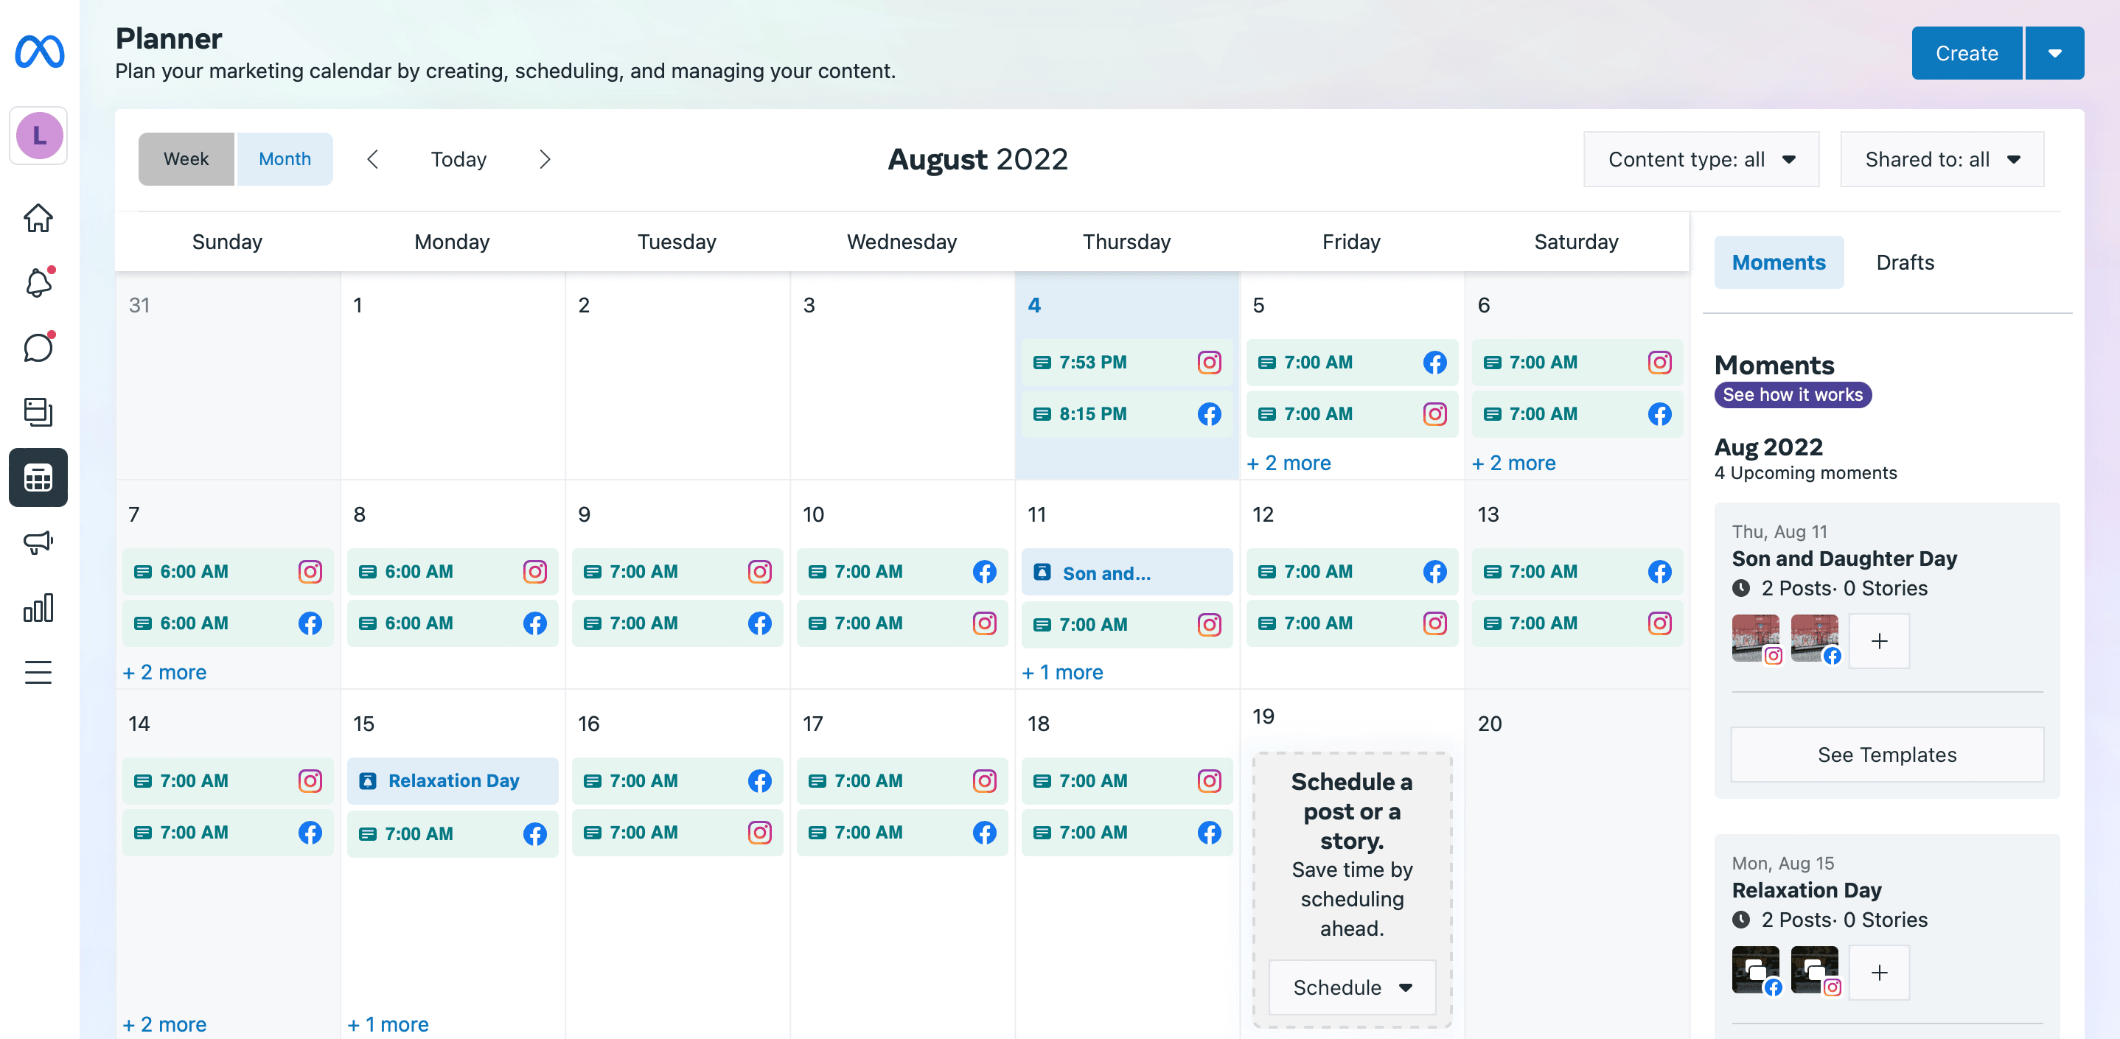The width and height of the screenshot is (2120, 1039).
Task: Open Son and Daughter Day Instagram post thumbnail
Action: coord(1754,637)
